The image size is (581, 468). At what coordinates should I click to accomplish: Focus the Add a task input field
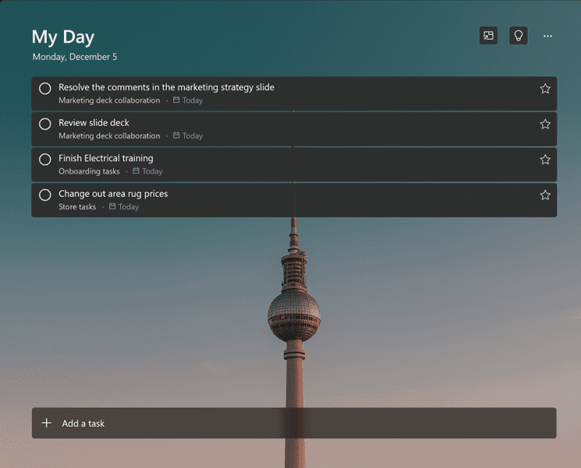(x=294, y=423)
